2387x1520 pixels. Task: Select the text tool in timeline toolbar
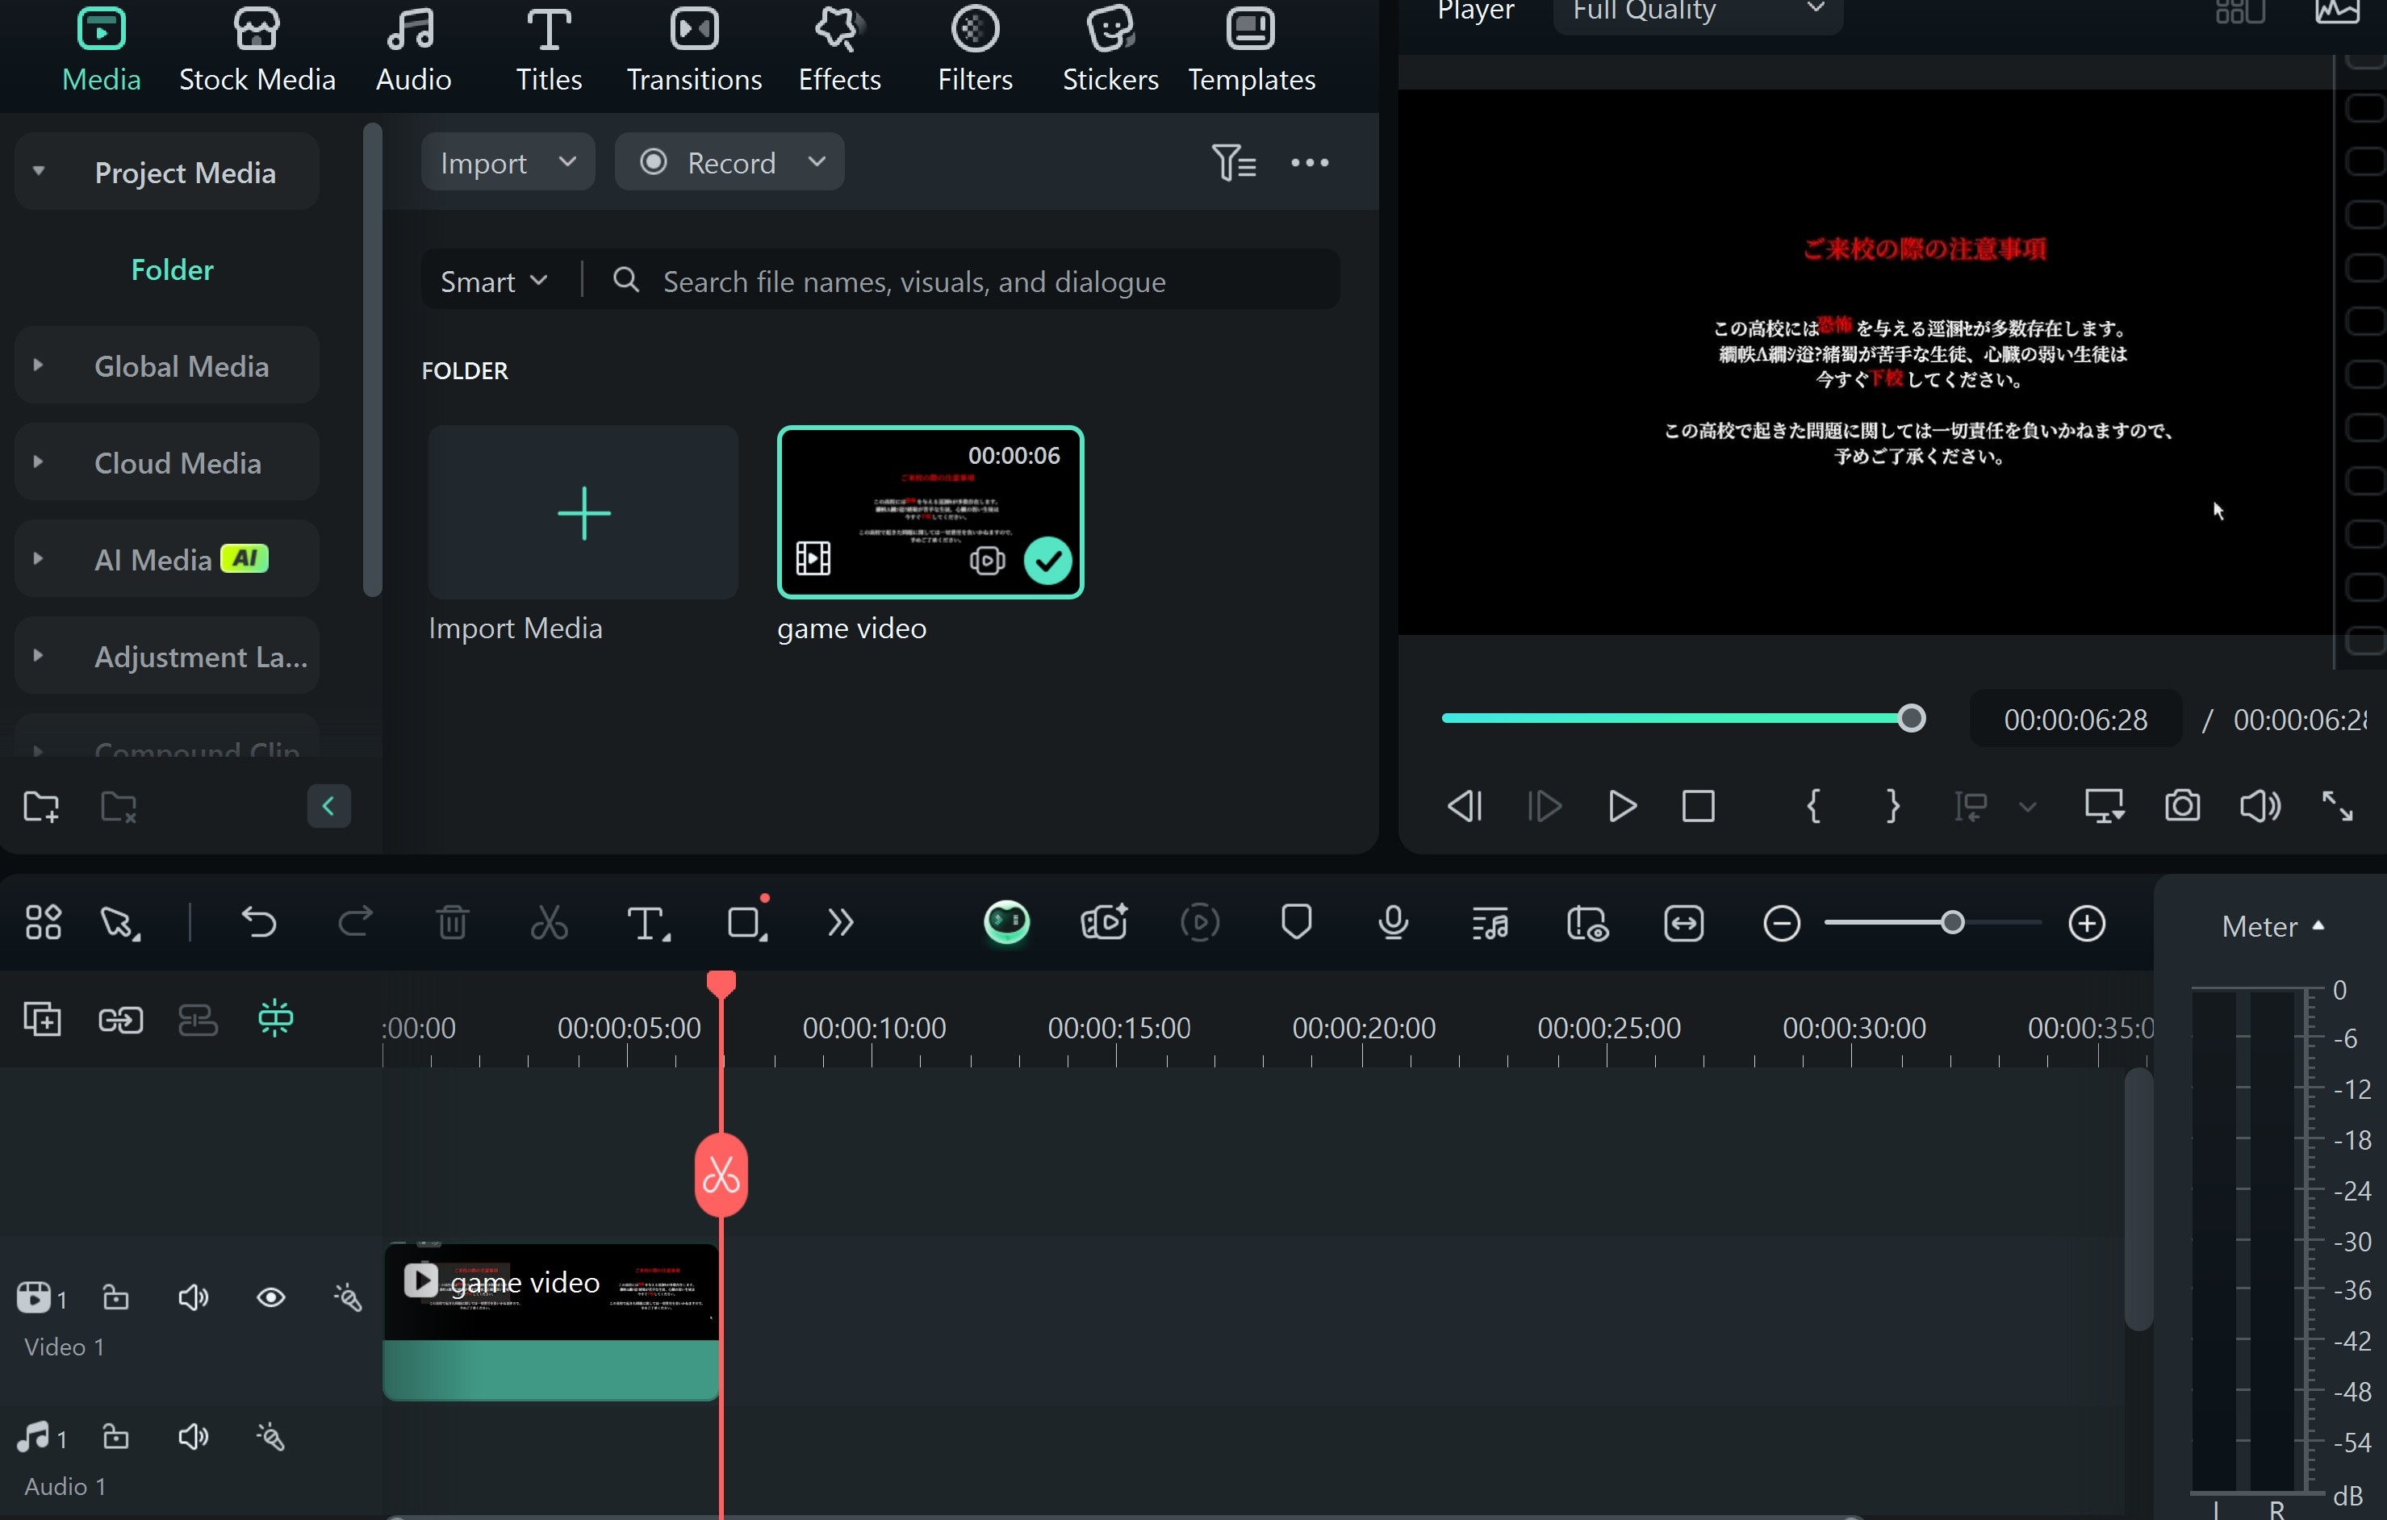[646, 924]
